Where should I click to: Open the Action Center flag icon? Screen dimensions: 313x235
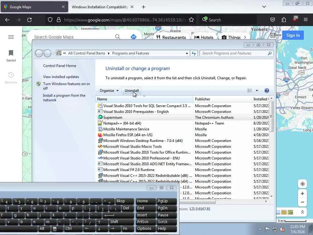click(x=267, y=229)
